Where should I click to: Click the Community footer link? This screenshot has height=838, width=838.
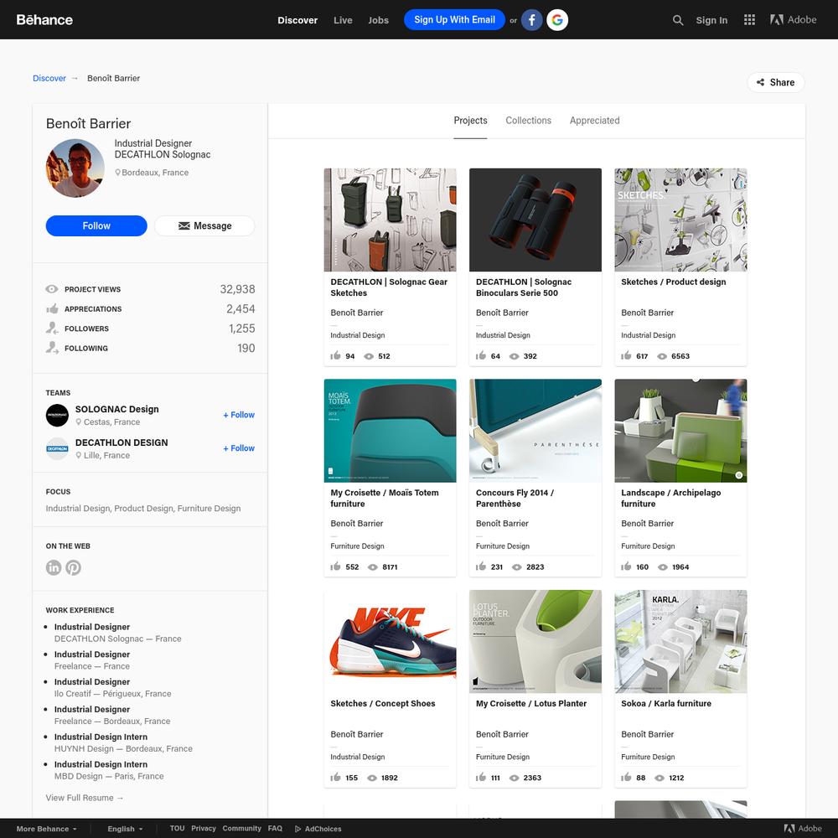pyautogui.click(x=241, y=829)
